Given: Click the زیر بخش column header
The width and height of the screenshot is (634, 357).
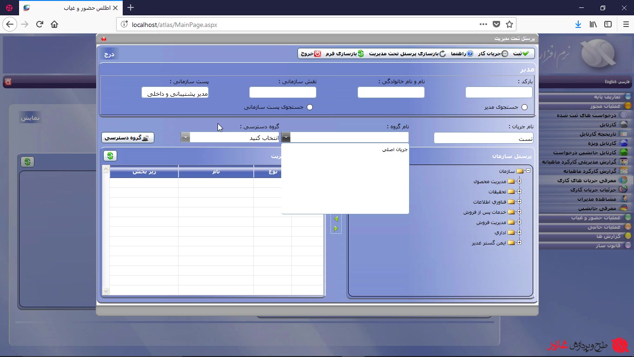Looking at the screenshot, I should pyautogui.click(x=144, y=172).
